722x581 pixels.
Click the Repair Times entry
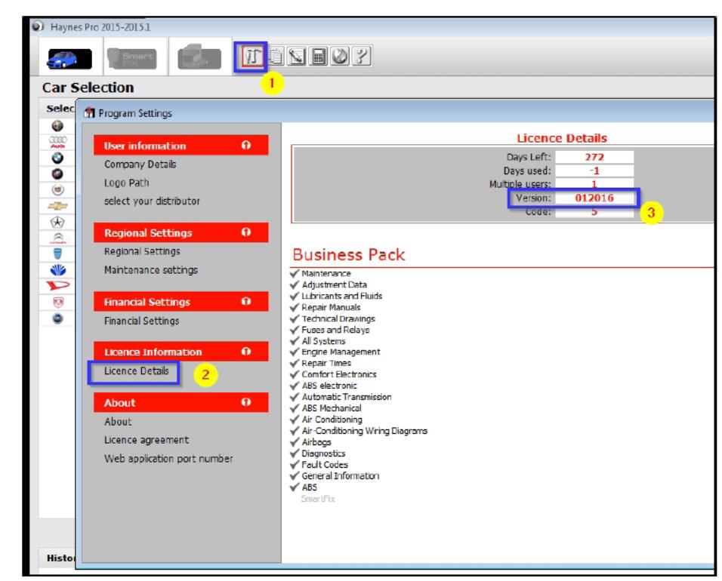pos(326,364)
